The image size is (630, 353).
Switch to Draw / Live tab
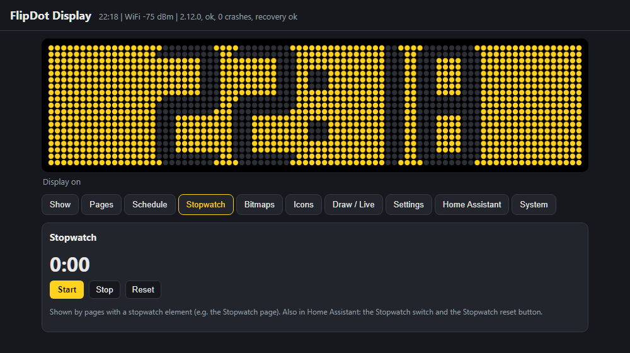coord(353,204)
